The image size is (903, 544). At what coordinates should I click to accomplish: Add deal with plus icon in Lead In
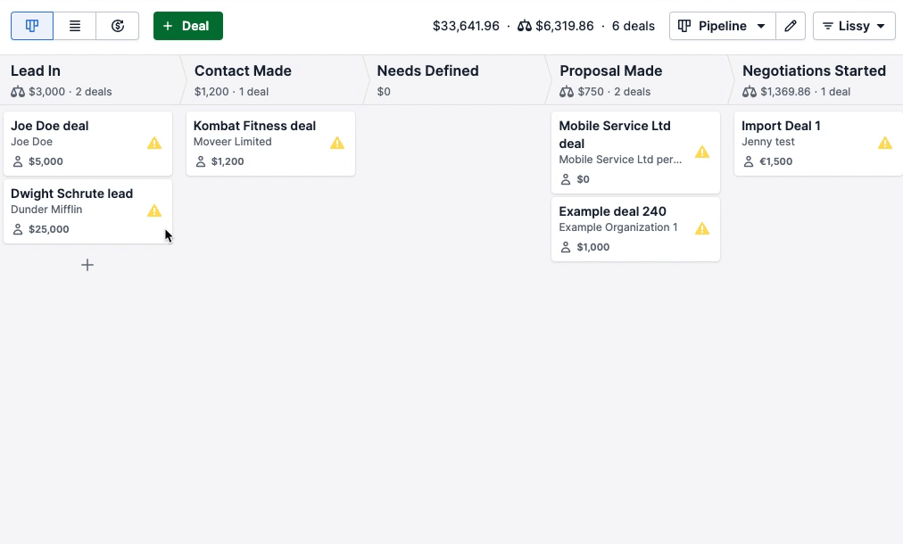point(87,265)
